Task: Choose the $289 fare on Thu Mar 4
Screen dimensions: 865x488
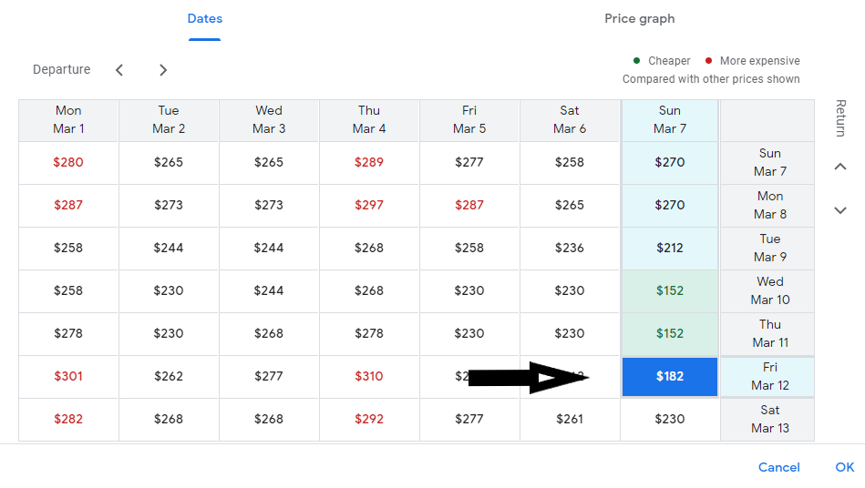Action: (369, 162)
